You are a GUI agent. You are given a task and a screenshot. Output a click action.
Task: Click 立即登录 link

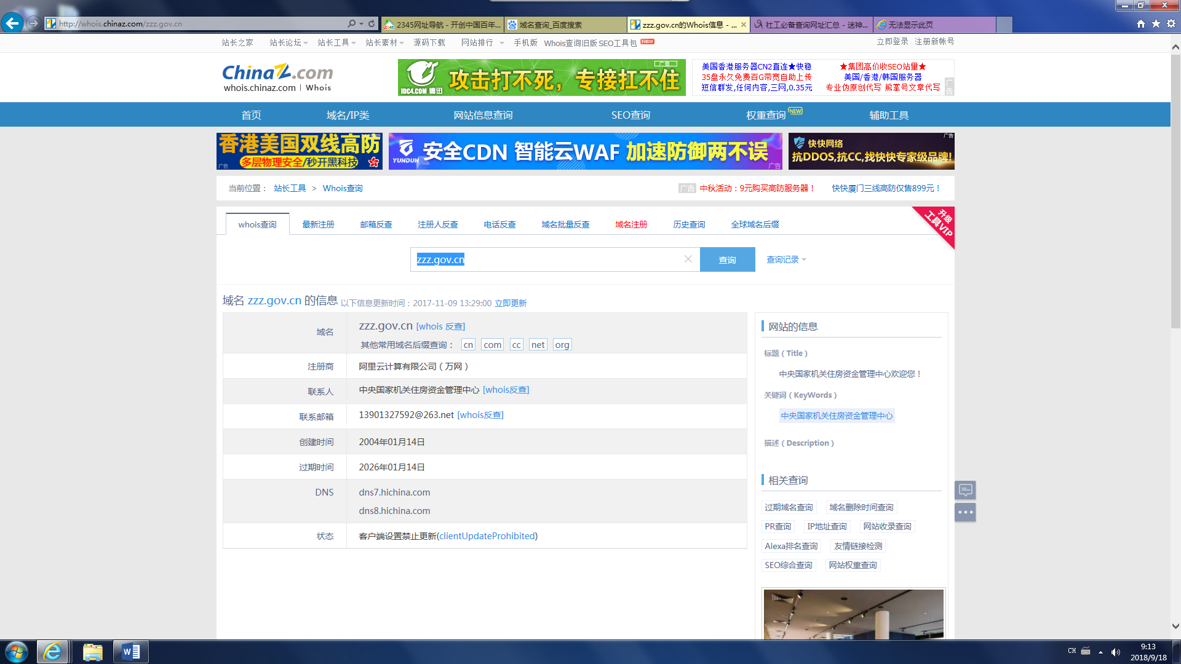[893, 41]
